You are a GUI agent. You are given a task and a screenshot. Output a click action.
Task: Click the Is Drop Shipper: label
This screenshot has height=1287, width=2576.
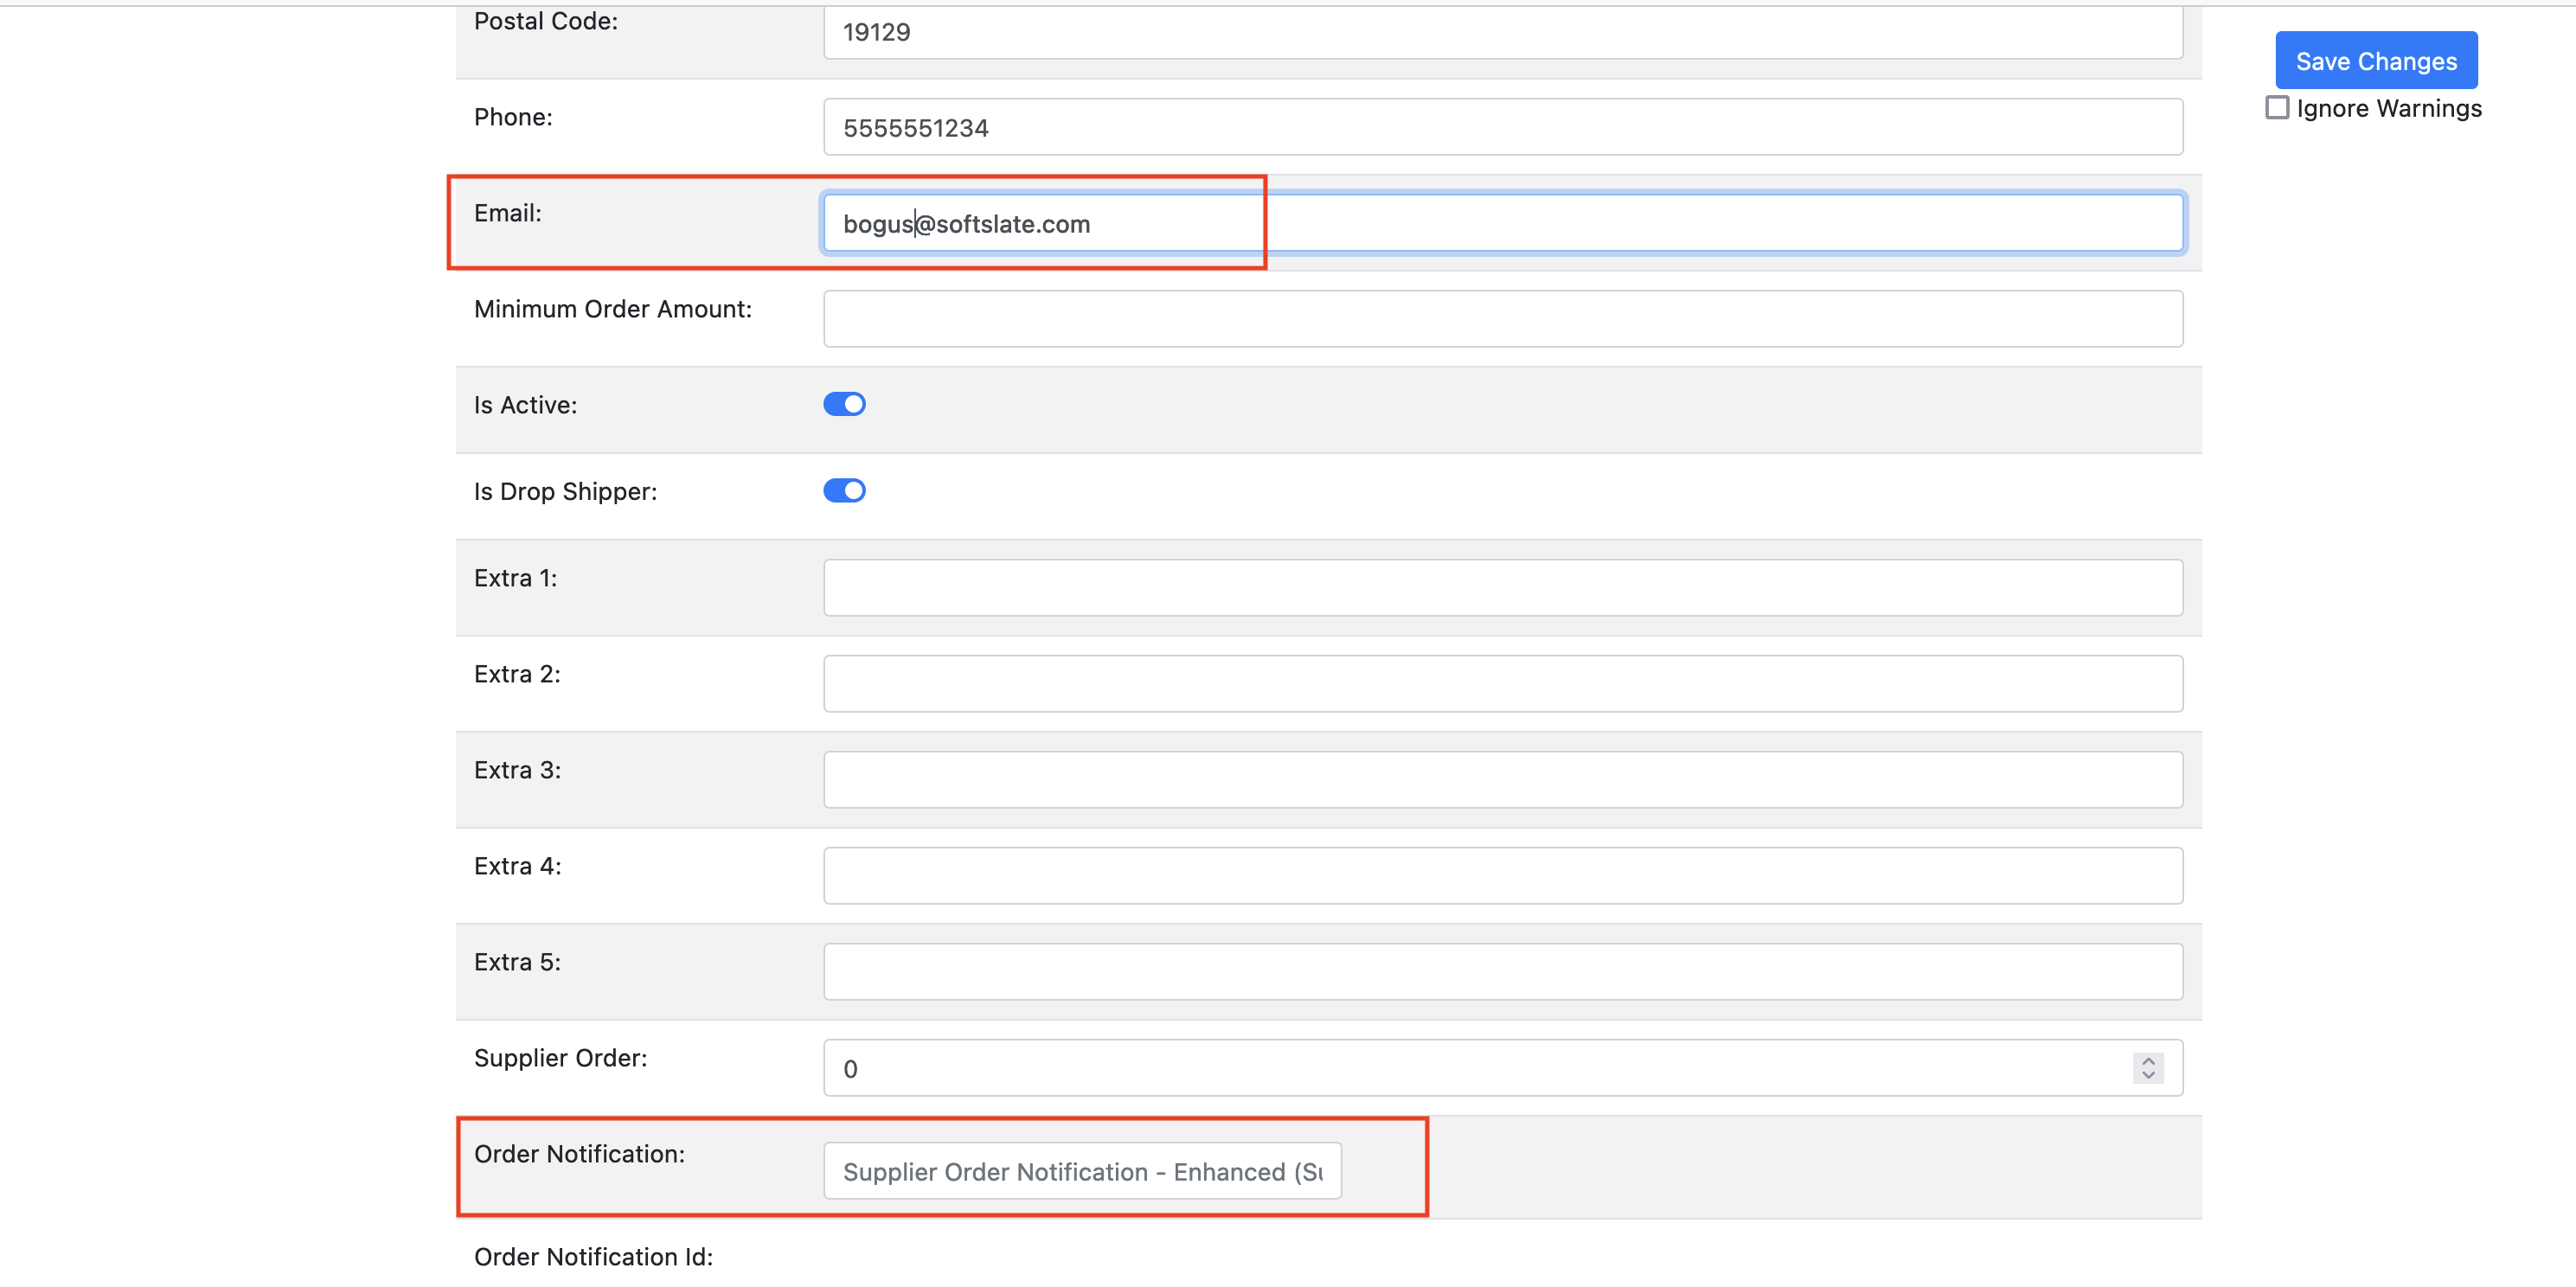tap(566, 492)
